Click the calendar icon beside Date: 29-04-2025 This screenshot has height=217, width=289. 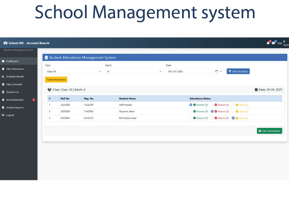[x=256, y=90]
